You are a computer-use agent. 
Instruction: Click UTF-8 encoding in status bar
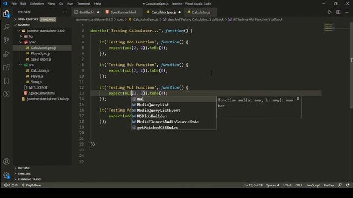point(287,185)
